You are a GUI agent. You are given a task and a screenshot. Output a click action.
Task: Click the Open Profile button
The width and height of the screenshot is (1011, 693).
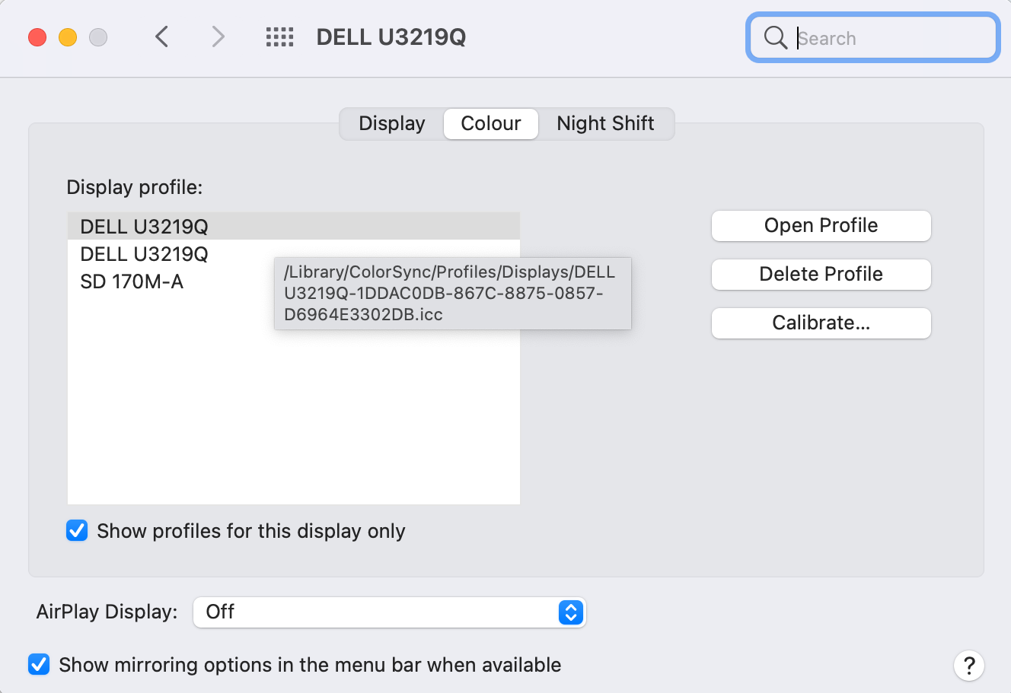pyautogui.click(x=821, y=225)
